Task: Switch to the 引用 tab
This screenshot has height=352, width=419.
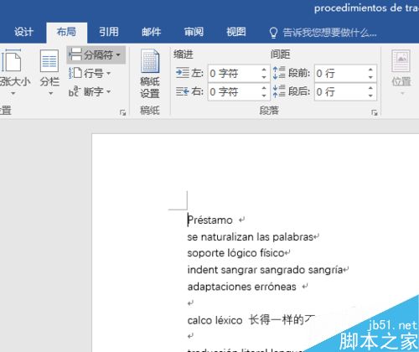Action: click(109, 32)
